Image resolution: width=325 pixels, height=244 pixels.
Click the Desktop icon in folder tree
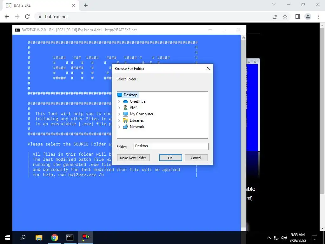coord(120,95)
